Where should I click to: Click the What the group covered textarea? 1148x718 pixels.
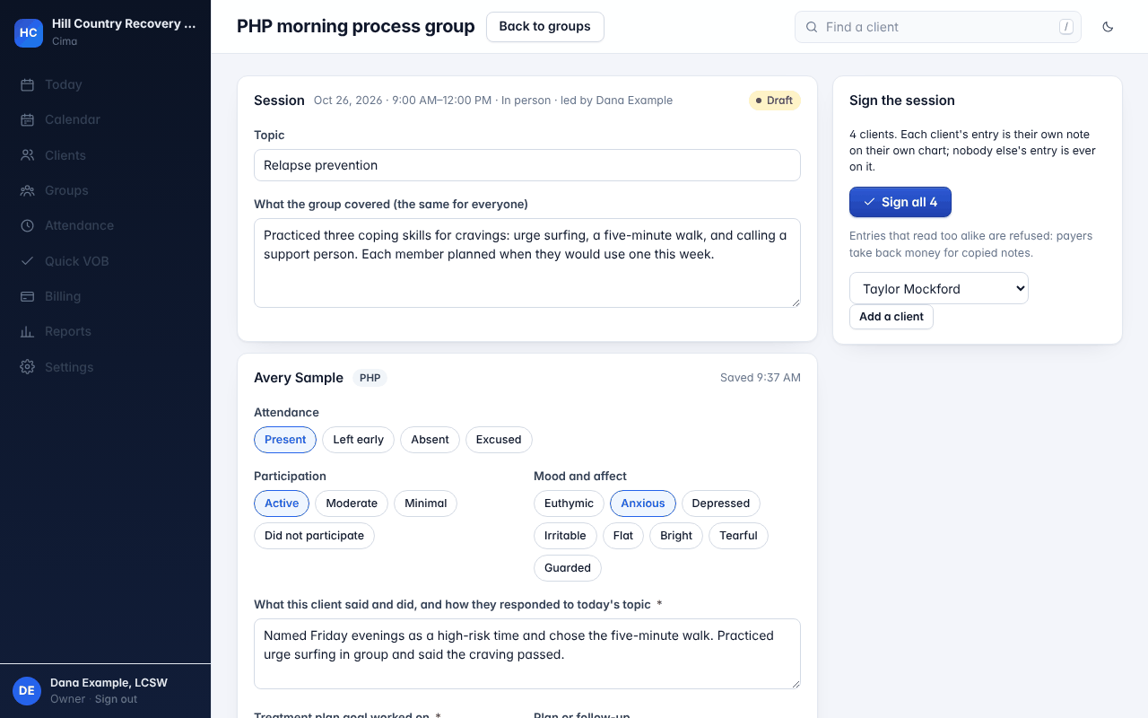click(527, 263)
